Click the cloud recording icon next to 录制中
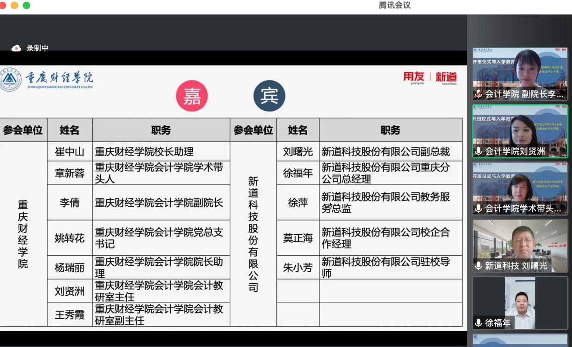Screen dimensions: 572x347 click(x=16, y=48)
